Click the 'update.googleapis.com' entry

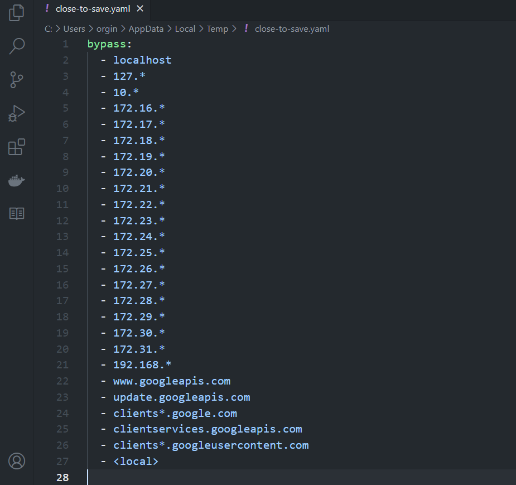pos(182,397)
